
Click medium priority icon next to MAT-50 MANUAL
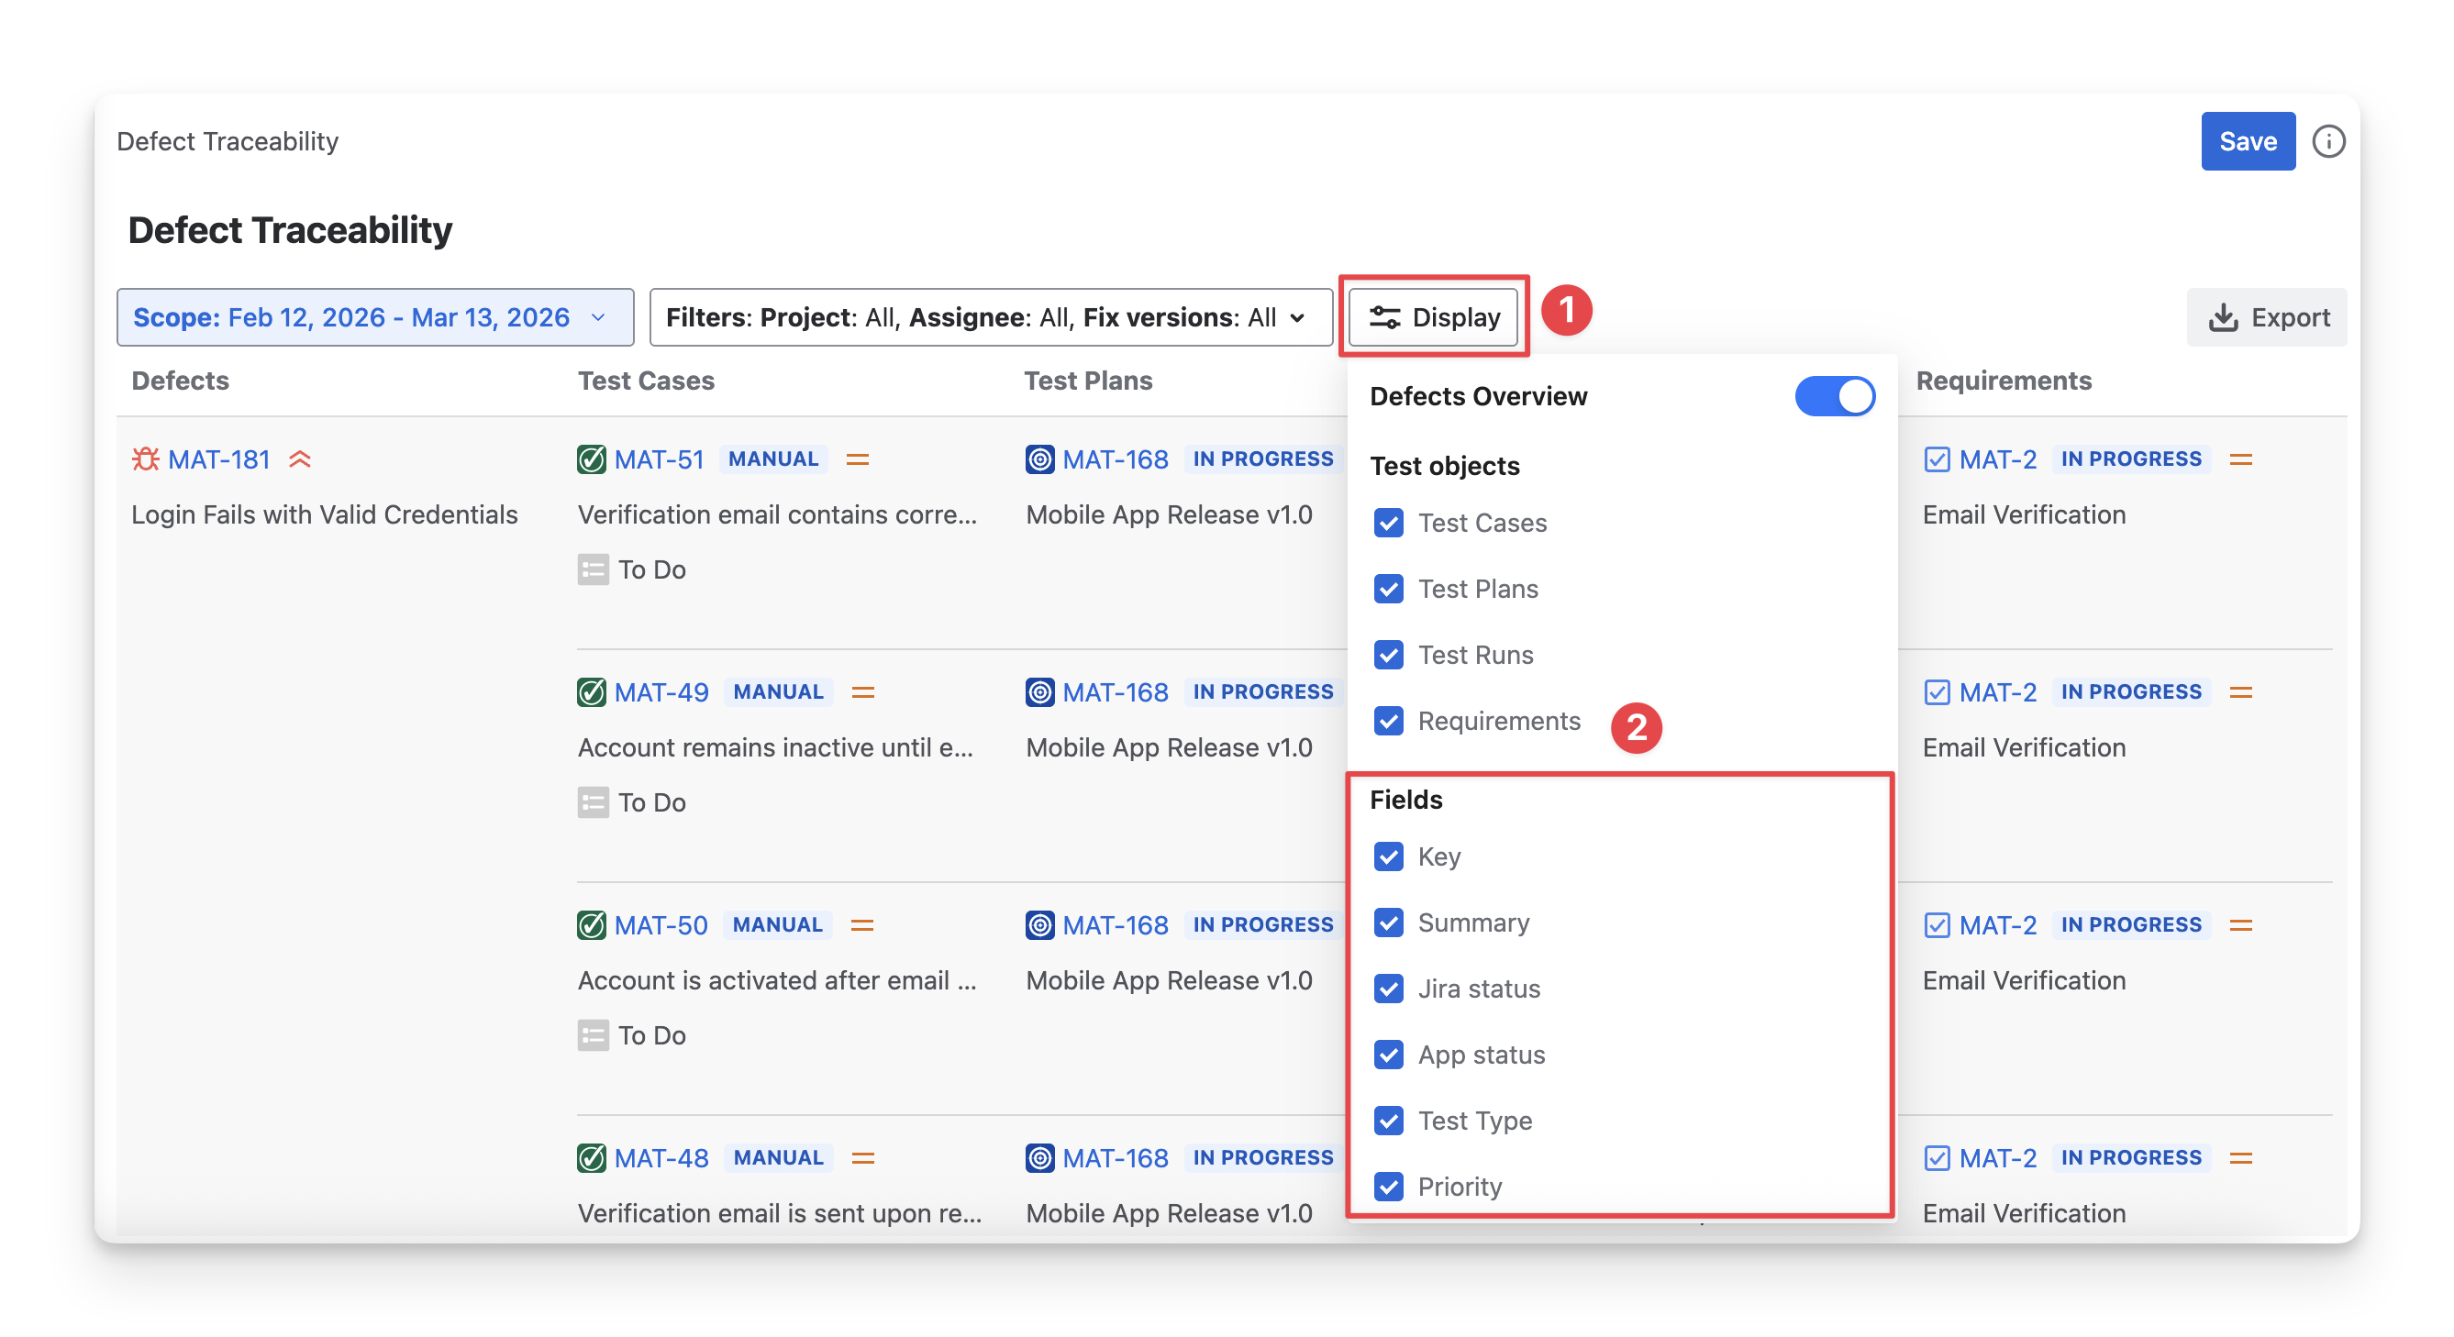tap(862, 924)
